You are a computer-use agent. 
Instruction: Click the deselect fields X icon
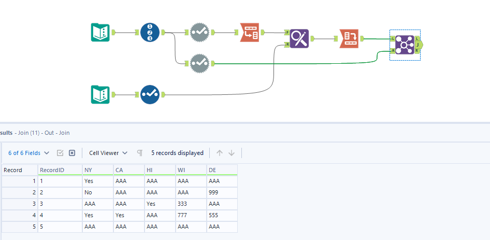(72, 153)
